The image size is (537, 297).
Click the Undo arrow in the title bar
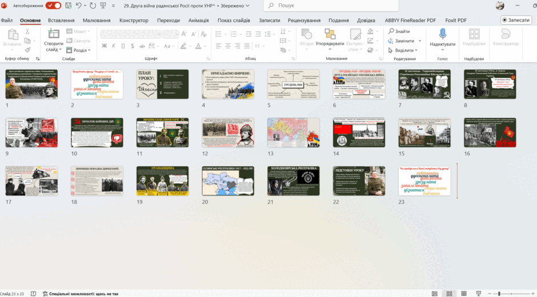(x=79, y=6)
